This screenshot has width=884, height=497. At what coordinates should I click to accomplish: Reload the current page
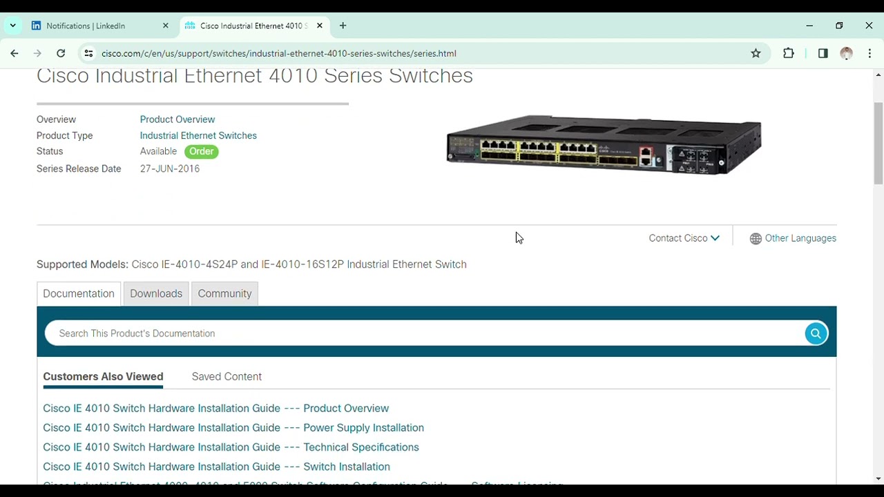click(x=61, y=53)
